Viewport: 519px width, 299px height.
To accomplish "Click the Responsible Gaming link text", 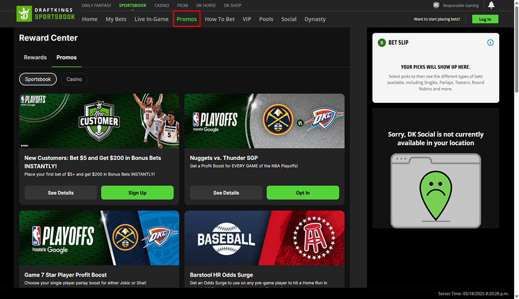I will (461, 5).
